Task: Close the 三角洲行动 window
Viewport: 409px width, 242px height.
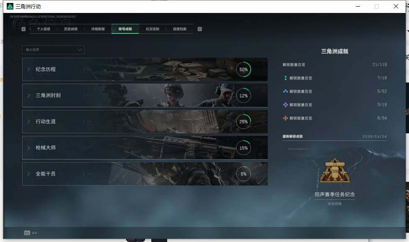Action: tap(396, 6)
